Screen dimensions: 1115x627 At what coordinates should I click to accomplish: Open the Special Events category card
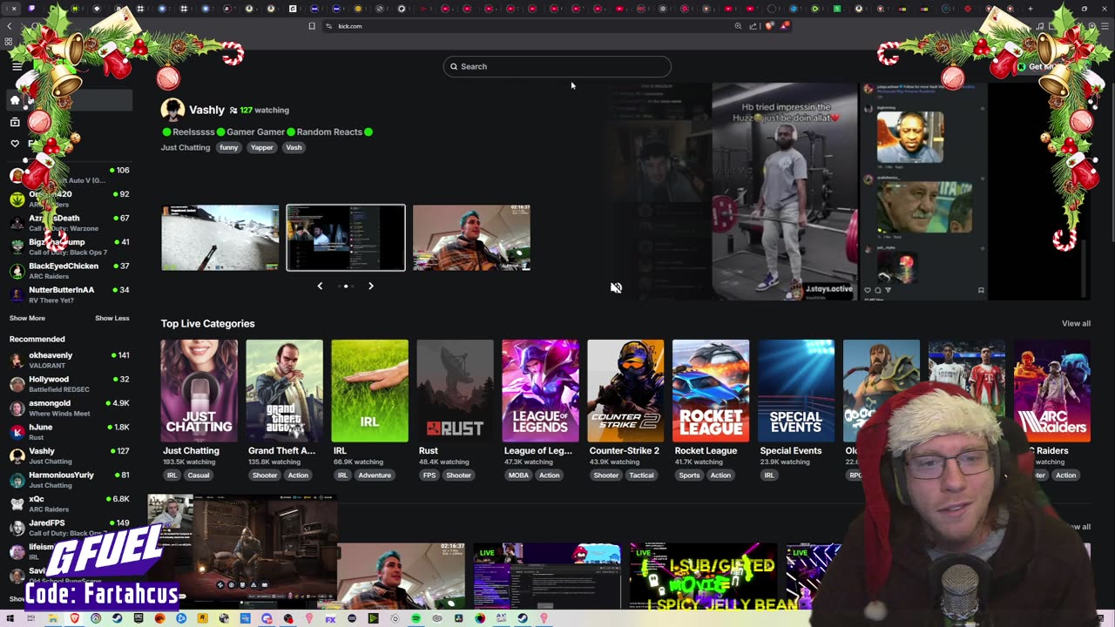tap(796, 391)
